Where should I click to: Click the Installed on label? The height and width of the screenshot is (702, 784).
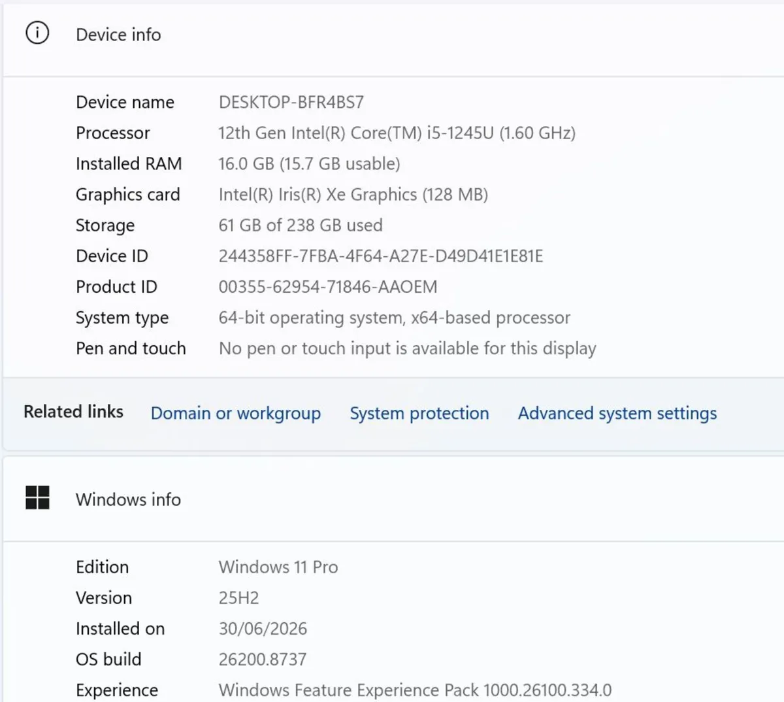pos(120,628)
